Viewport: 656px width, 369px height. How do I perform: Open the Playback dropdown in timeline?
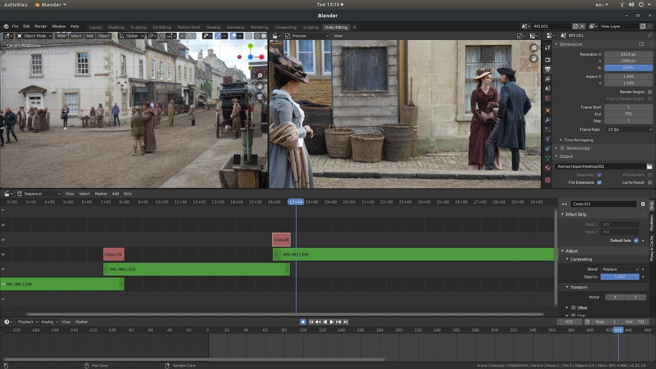pos(28,322)
